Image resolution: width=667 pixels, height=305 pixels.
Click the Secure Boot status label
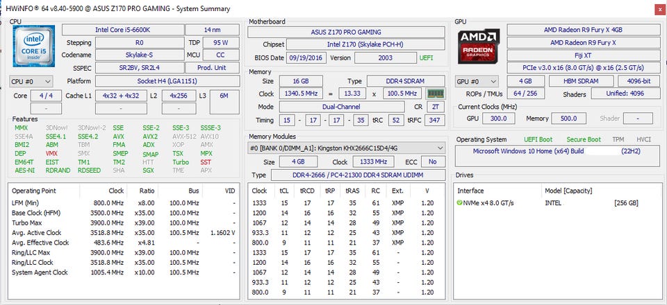click(x=584, y=139)
